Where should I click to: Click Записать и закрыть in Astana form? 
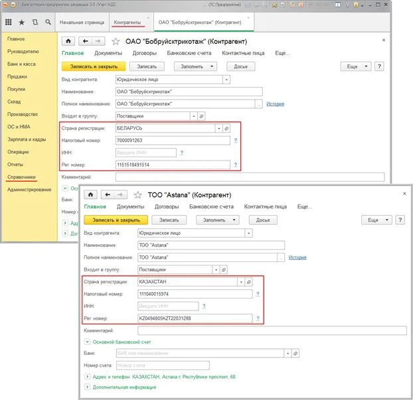(x=116, y=220)
